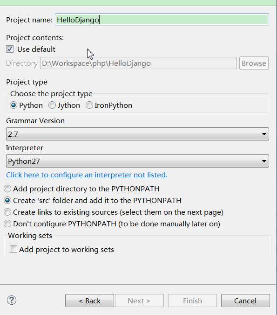Screen dimensions: 277x315
Task: Select the Python project type
Action: pos(14,105)
